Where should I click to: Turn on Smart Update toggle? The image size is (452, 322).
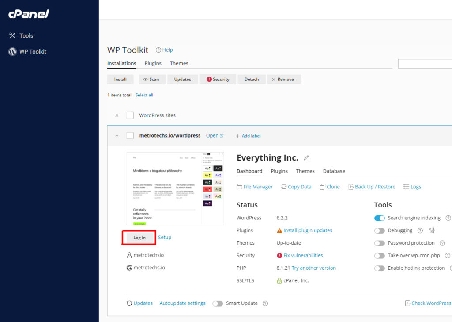pos(218,303)
